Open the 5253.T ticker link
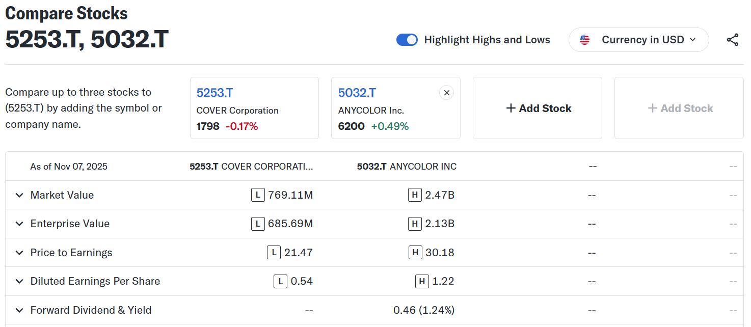751x327 pixels. coord(214,93)
